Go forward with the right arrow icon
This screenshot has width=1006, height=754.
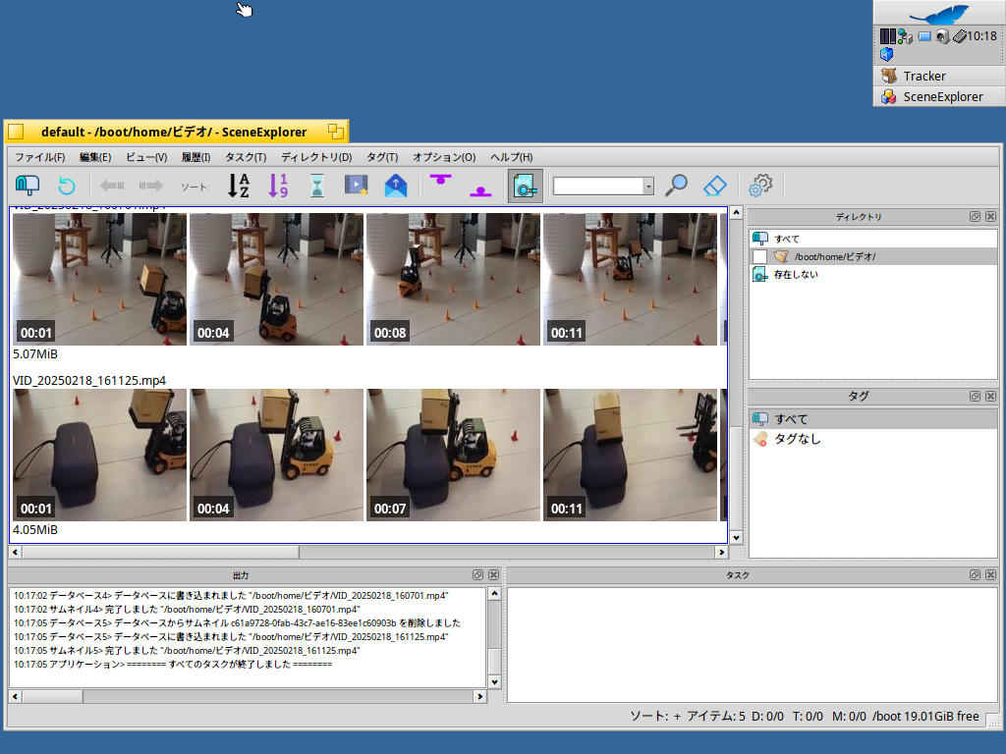click(150, 186)
